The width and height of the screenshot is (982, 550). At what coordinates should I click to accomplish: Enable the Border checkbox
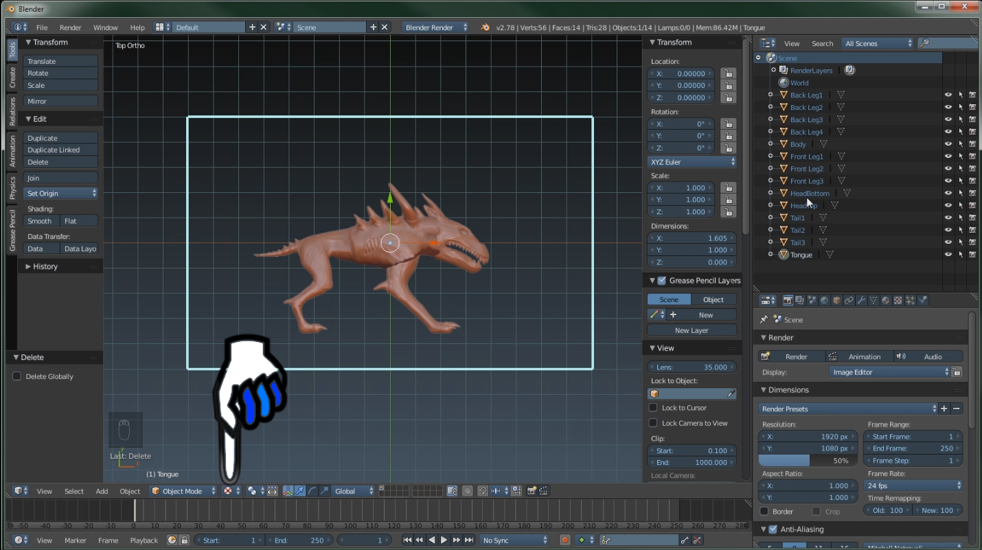[x=764, y=512]
